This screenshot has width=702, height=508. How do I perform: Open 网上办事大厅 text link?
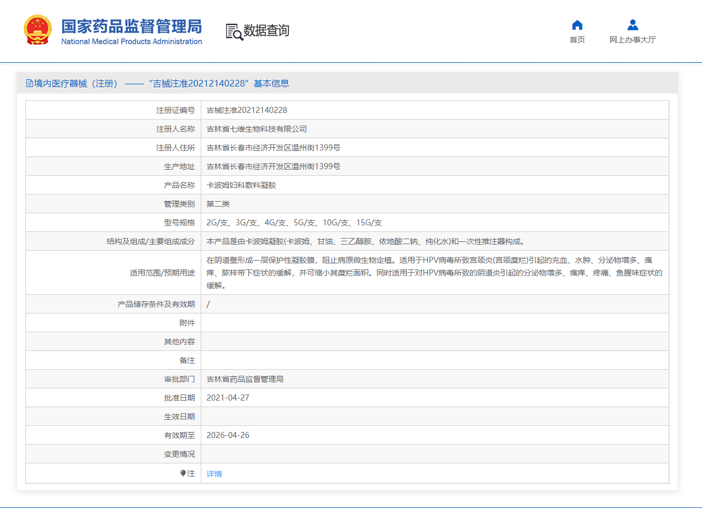[x=633, y=40]
